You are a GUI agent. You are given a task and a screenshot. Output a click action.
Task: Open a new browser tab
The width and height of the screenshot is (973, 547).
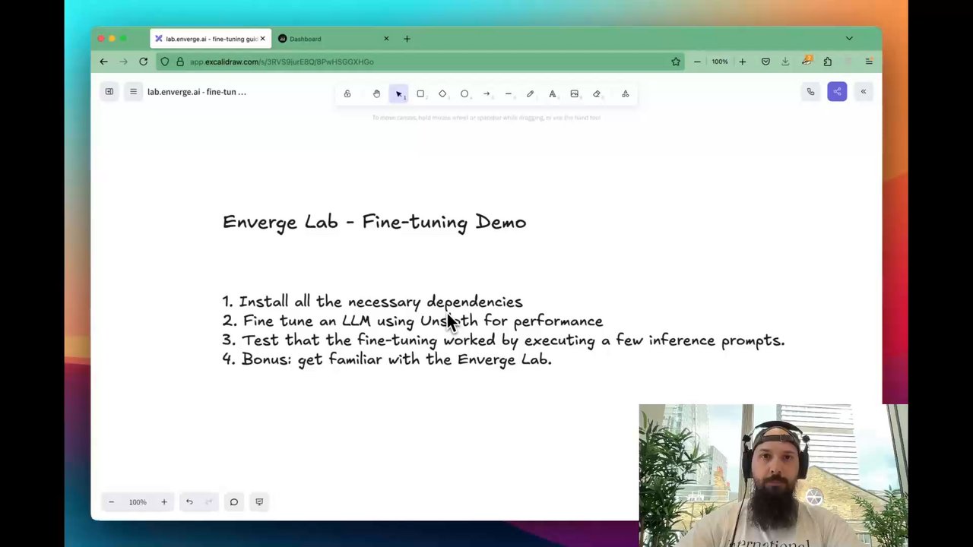[x=407, y=39]
